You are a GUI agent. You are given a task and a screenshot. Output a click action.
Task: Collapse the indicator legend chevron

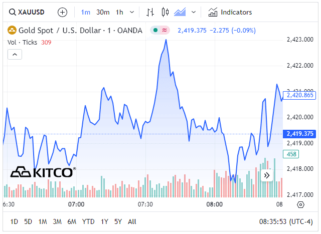click(15, 55)
